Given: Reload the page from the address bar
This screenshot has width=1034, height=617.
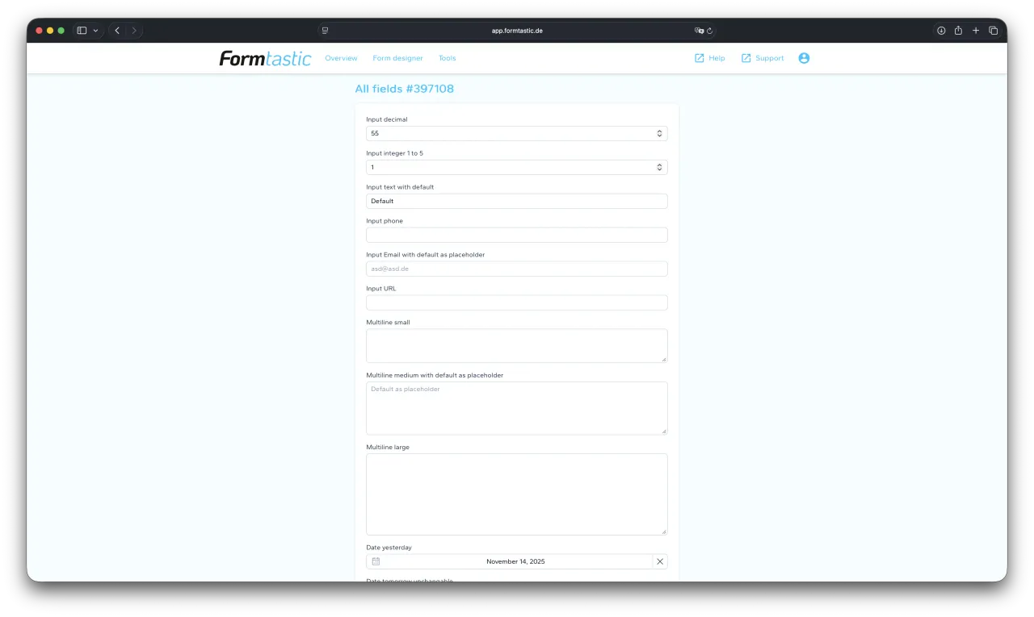Looking at the screenshot, I should 709,31.
